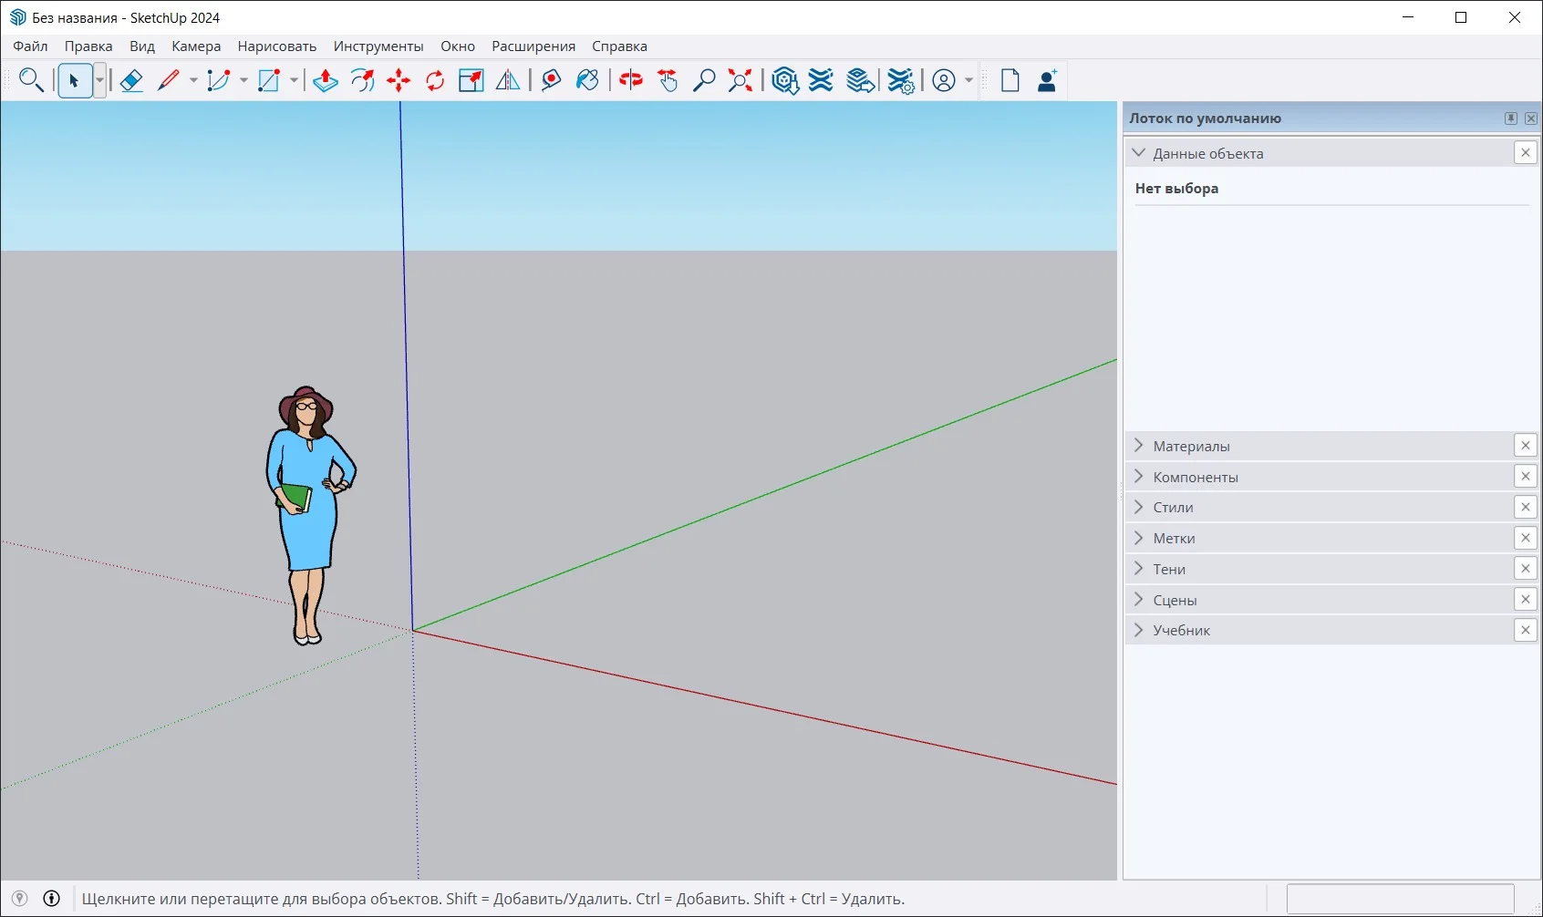Activate the Move tool
The image size is (1543, 917).
(x=399, y=80)
